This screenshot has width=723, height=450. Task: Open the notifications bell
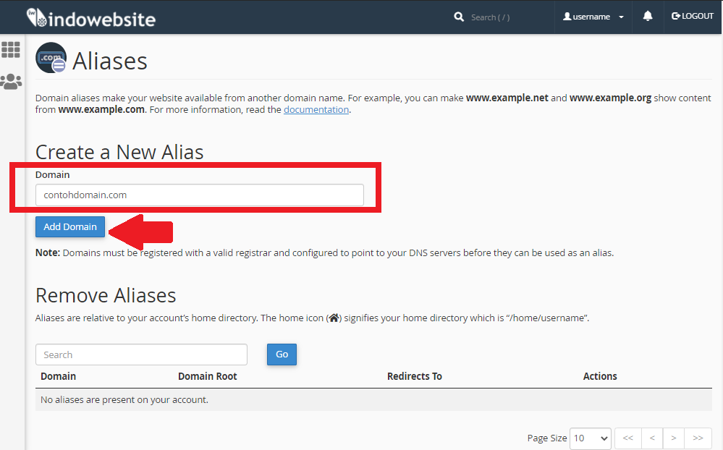(648, 16)
